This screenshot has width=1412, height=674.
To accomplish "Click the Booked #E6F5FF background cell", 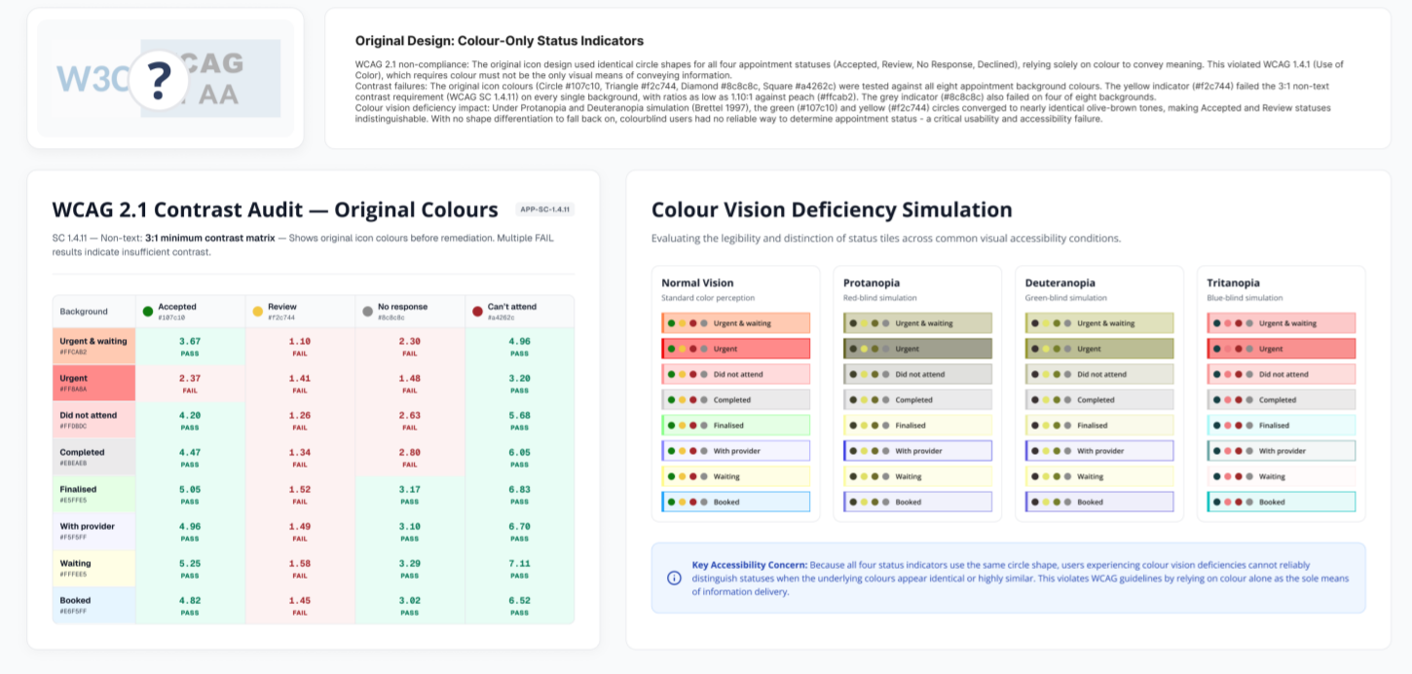I will [x=93, y=605].
